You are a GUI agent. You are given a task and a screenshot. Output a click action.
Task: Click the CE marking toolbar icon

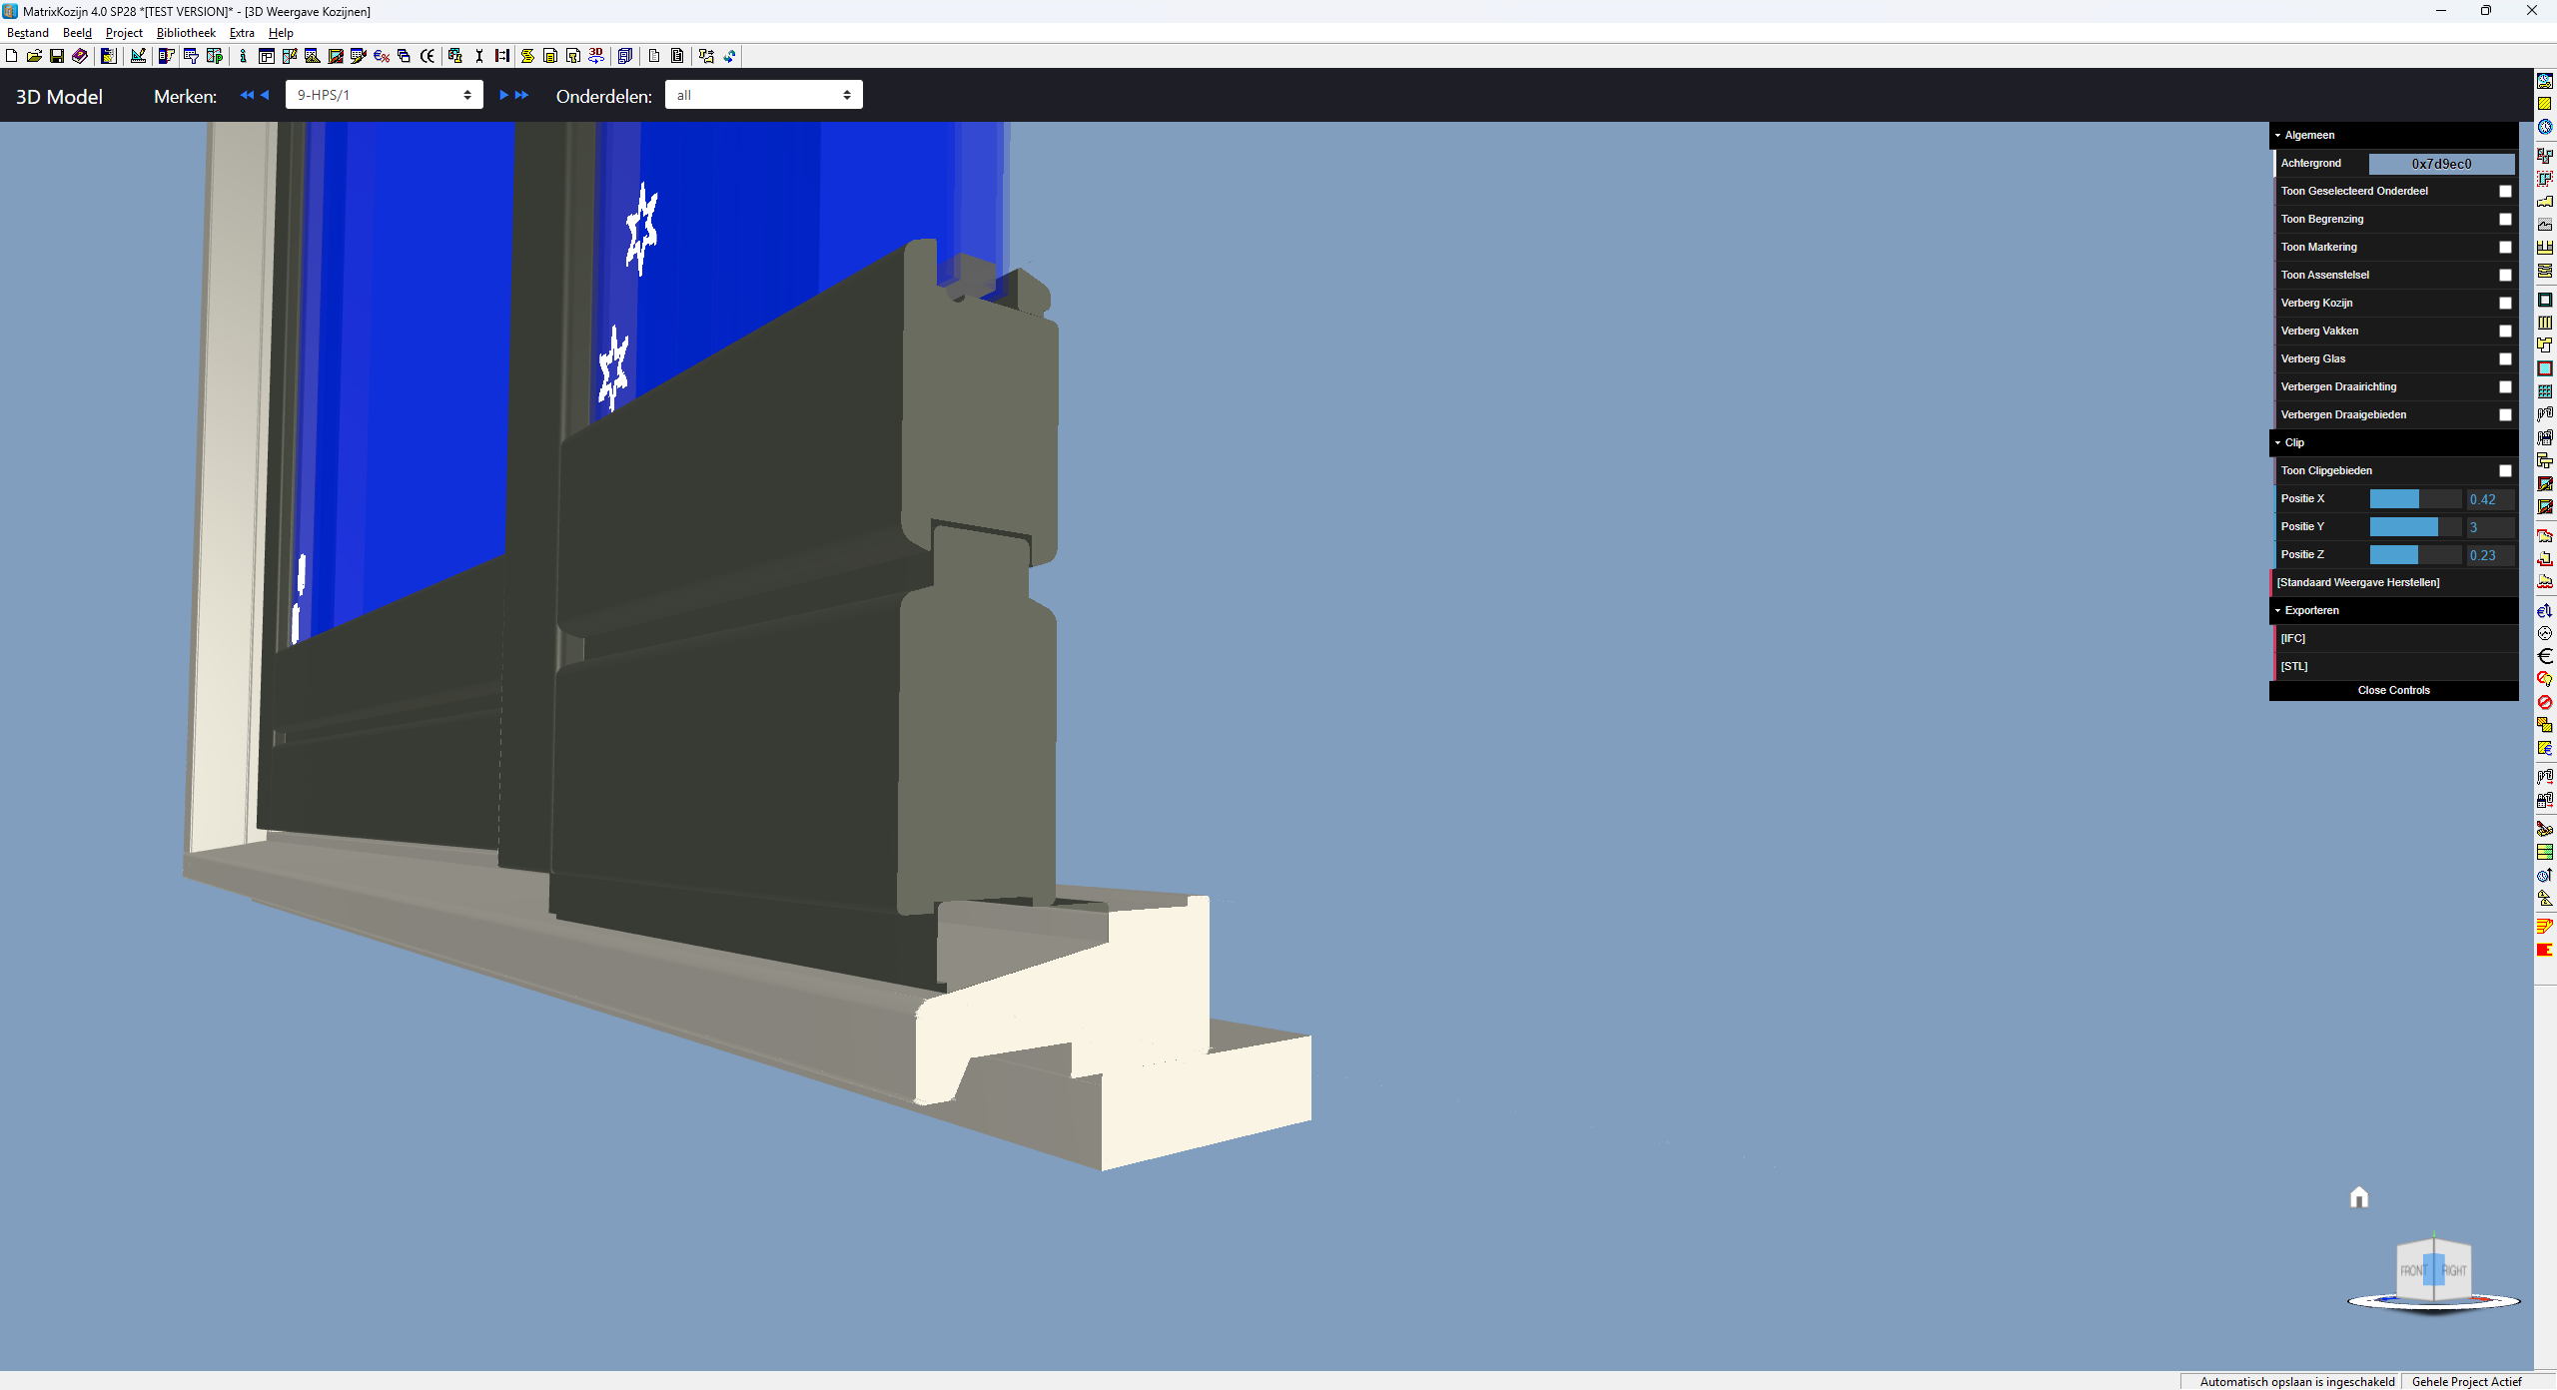427,56
